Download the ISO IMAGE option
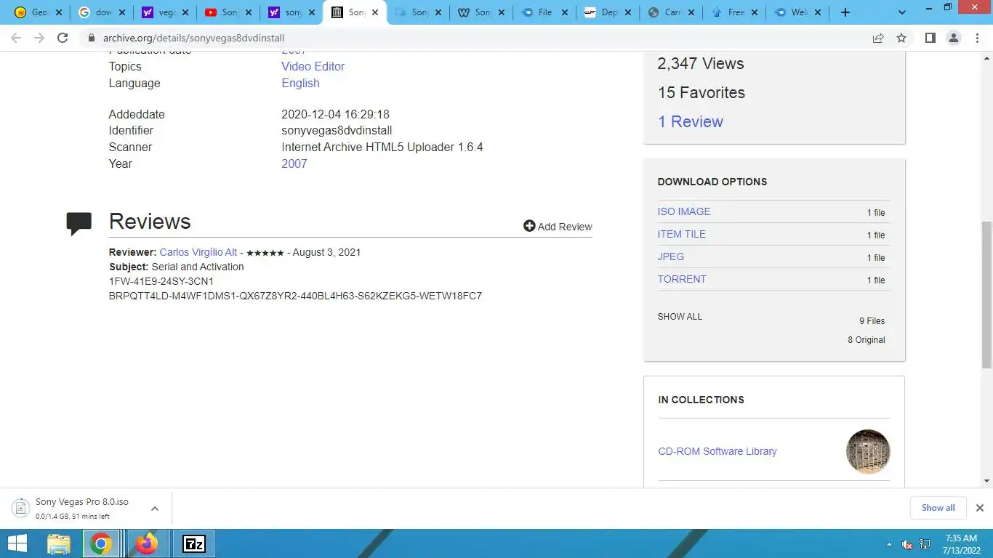This screenshot has width=993, height=558. (684, 211)
